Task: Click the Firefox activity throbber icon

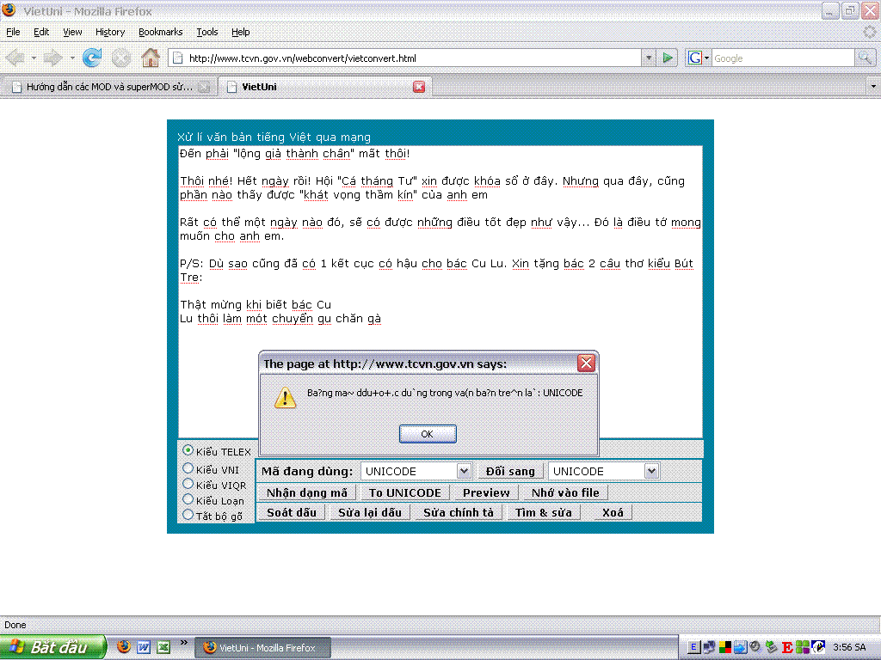Action: (870, 32)
